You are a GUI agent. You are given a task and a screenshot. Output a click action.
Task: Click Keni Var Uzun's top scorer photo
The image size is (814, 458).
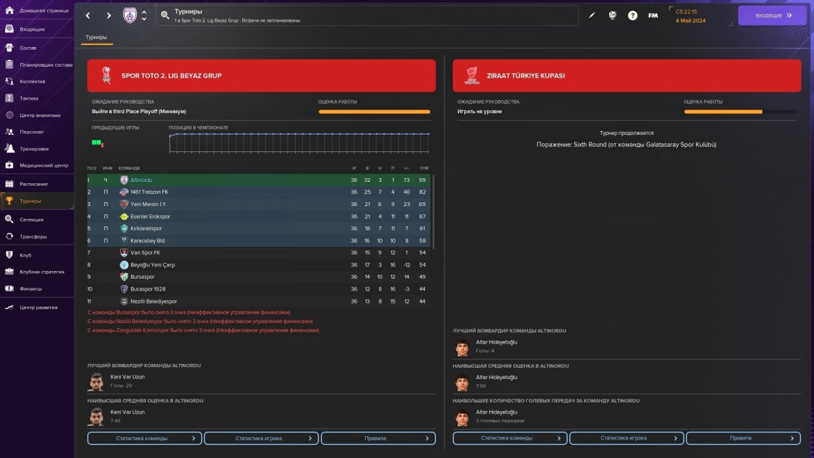96,381
